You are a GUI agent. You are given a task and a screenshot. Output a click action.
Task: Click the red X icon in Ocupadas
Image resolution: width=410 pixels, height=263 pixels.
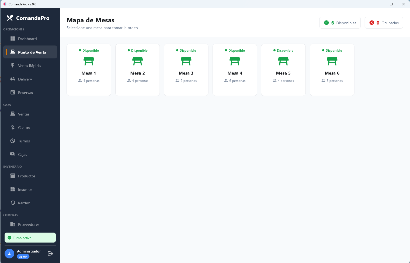point(372,23)
